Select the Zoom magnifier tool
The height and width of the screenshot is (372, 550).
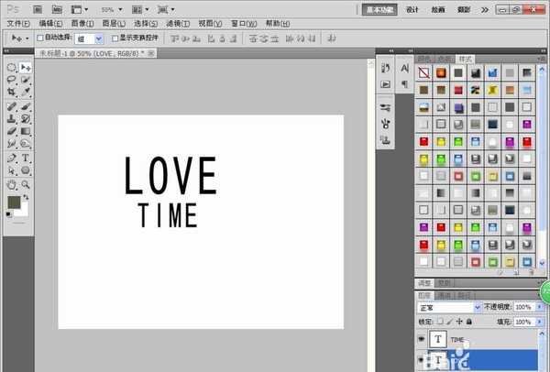coord(26,183)
